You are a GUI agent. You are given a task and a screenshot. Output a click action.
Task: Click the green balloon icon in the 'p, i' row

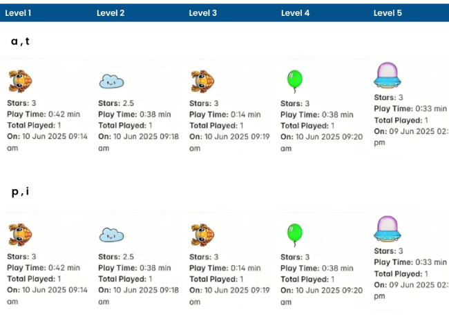coord(294,234)
